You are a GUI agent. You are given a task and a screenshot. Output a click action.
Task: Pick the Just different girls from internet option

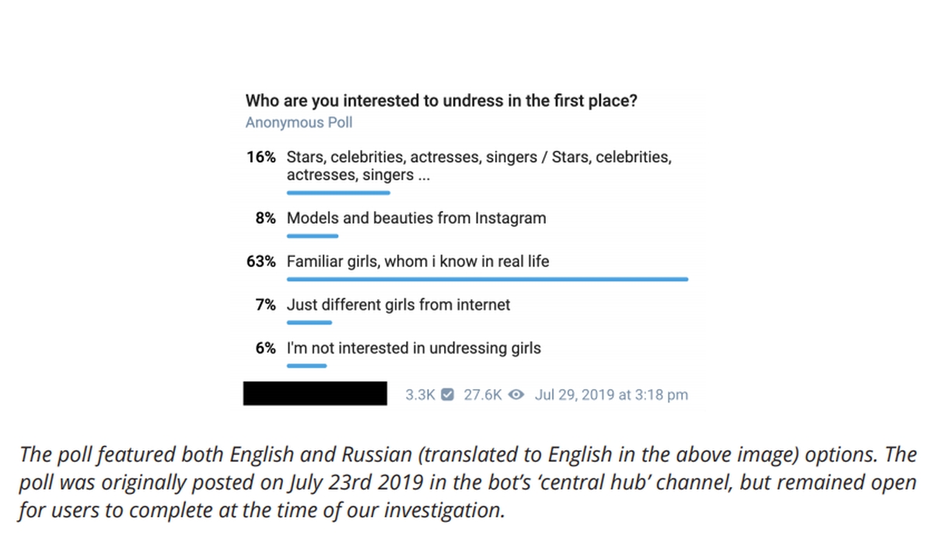pos(398,305)
